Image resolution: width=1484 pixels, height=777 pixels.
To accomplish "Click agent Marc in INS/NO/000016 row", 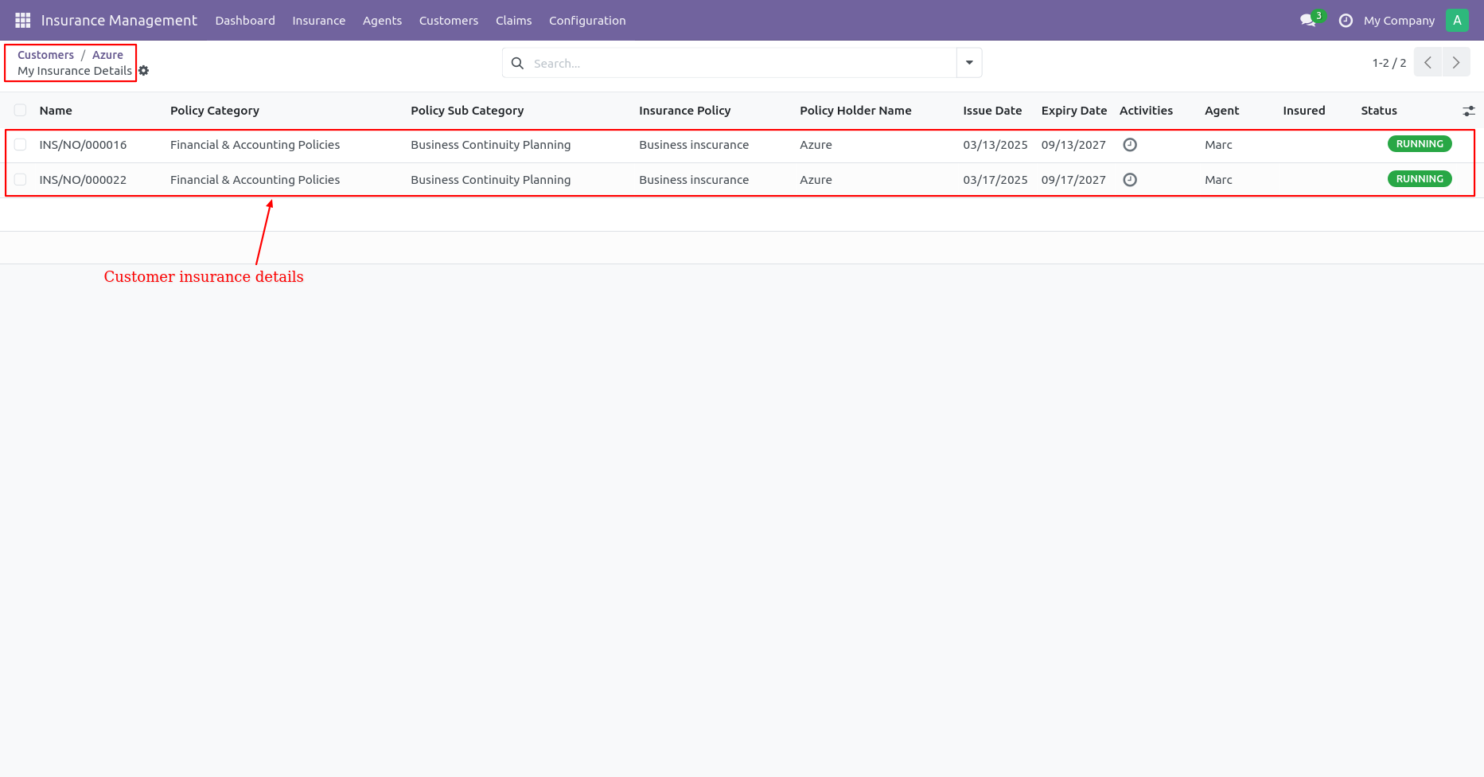I will (1218, 145).
